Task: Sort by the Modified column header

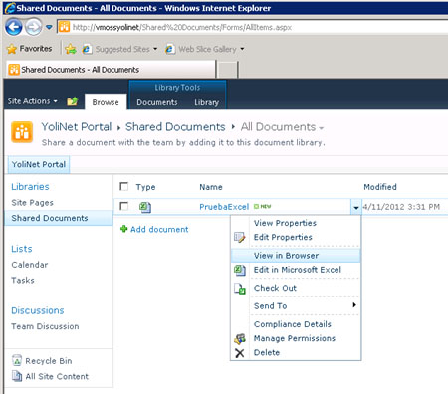Action: click(380, 187)
